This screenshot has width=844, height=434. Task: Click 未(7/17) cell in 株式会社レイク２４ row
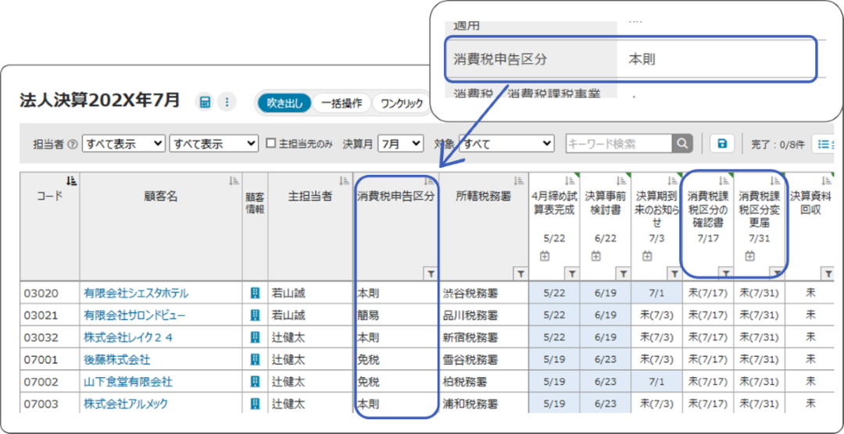(x=708, y=337)
